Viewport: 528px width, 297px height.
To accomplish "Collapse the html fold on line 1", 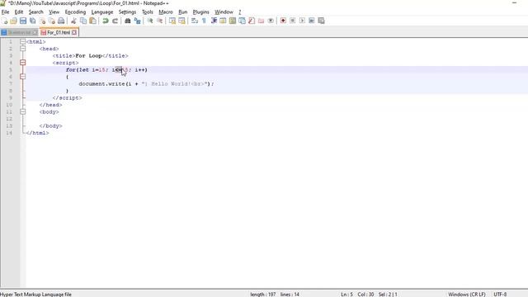I will [x=22, y=42].
